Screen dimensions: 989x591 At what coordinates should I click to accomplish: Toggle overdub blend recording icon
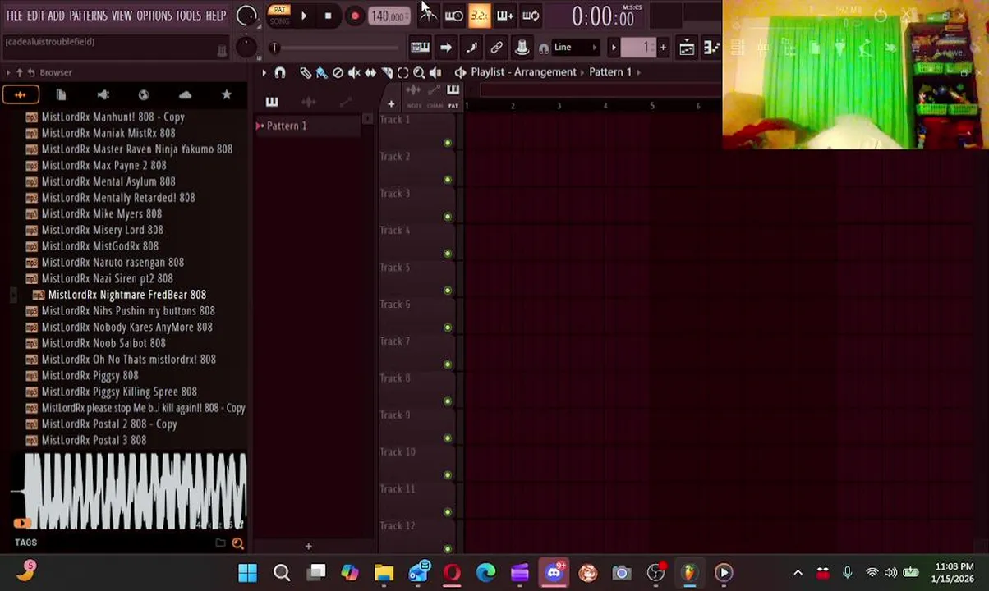coord(505,16)
